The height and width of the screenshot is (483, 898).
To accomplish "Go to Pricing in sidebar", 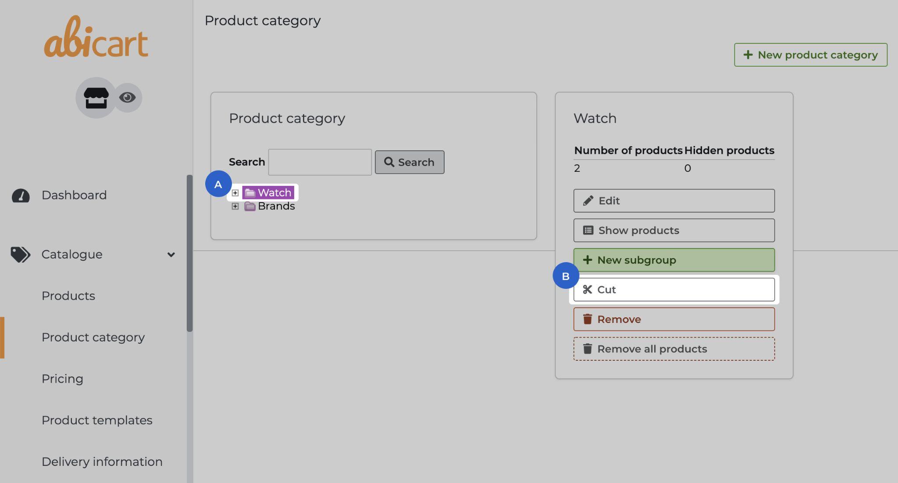I will click(x=62, y=379).
